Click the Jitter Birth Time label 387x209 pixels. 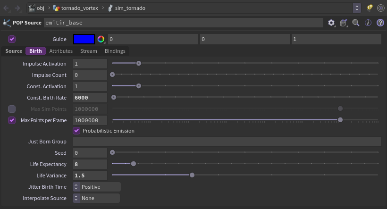[47, 187]
